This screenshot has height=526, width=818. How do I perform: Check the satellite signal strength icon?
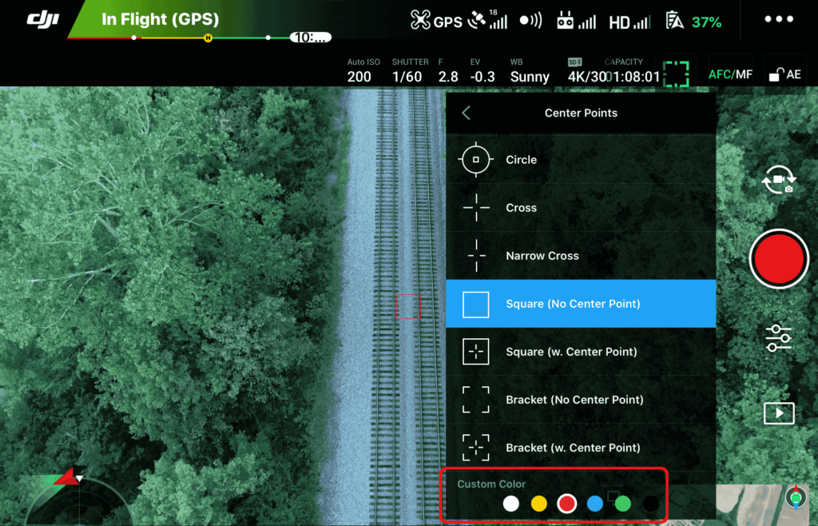coord(488,20)
